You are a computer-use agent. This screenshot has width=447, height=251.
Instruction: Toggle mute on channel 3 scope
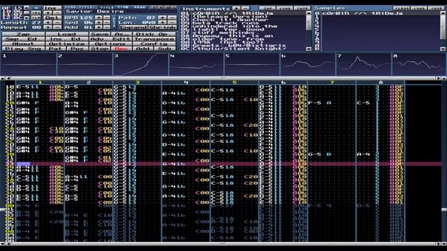[x=140, y=64]
